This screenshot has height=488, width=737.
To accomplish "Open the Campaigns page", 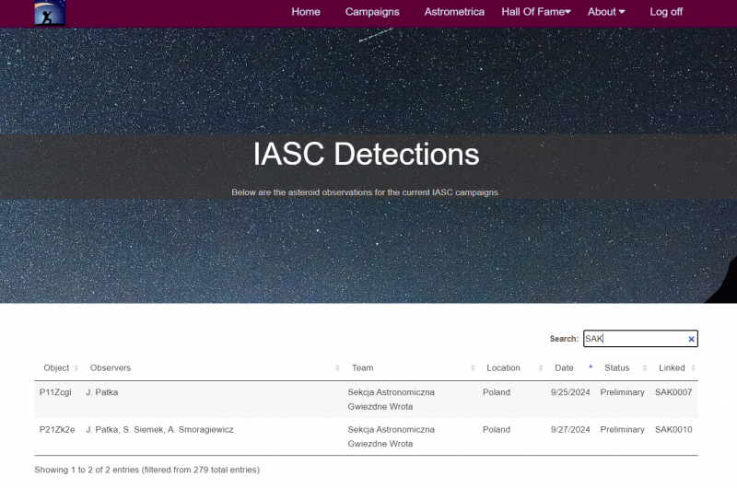I will [372, 12].
